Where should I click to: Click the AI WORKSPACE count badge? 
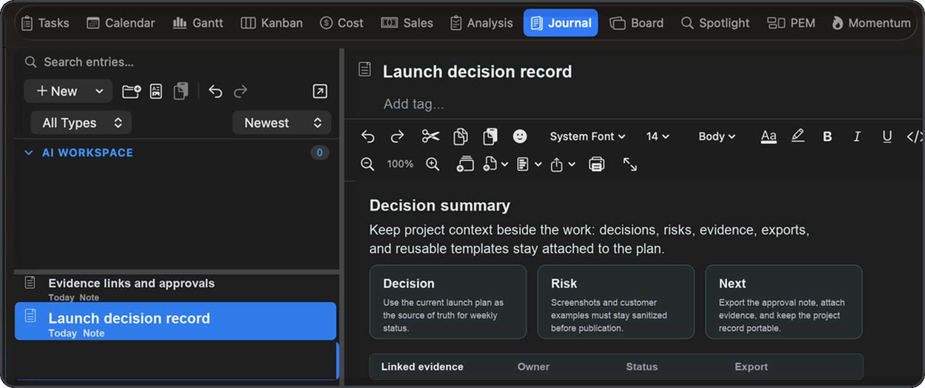tap(320, 152)
